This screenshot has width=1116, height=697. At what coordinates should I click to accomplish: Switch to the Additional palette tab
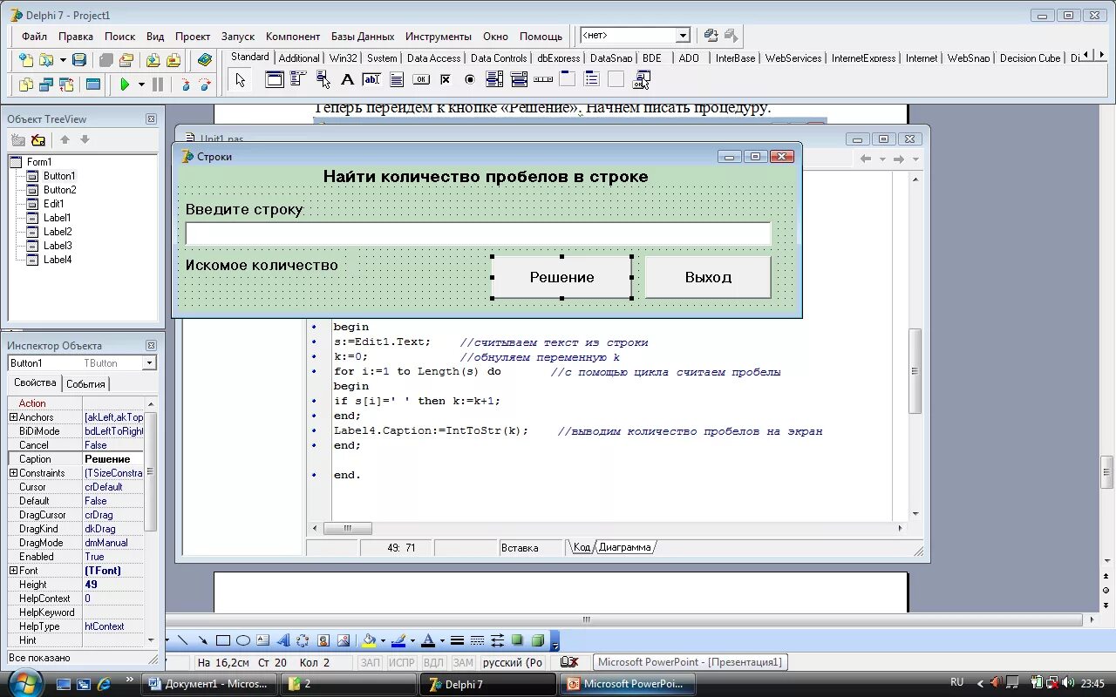(x=299, y=58)
